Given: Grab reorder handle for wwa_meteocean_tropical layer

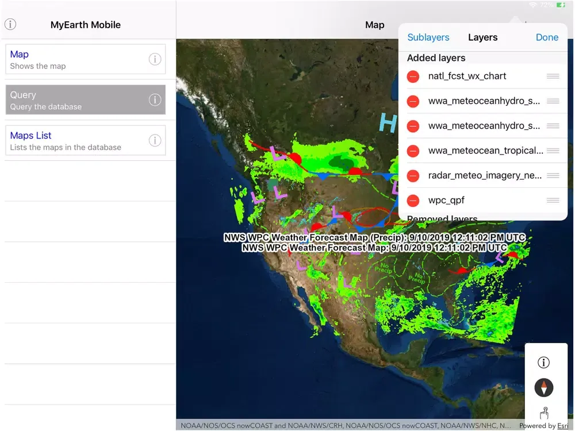Looking at the screenshot, I should click(x=553, y=151).
